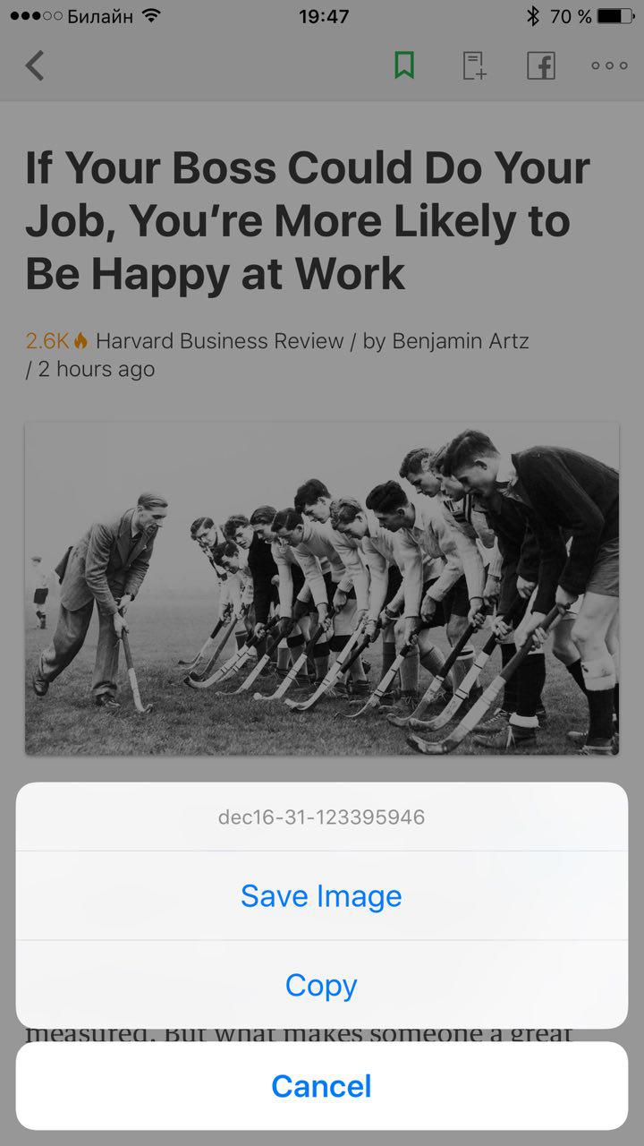Tap the Harvard Business Review source name

(x=220, y=341)
